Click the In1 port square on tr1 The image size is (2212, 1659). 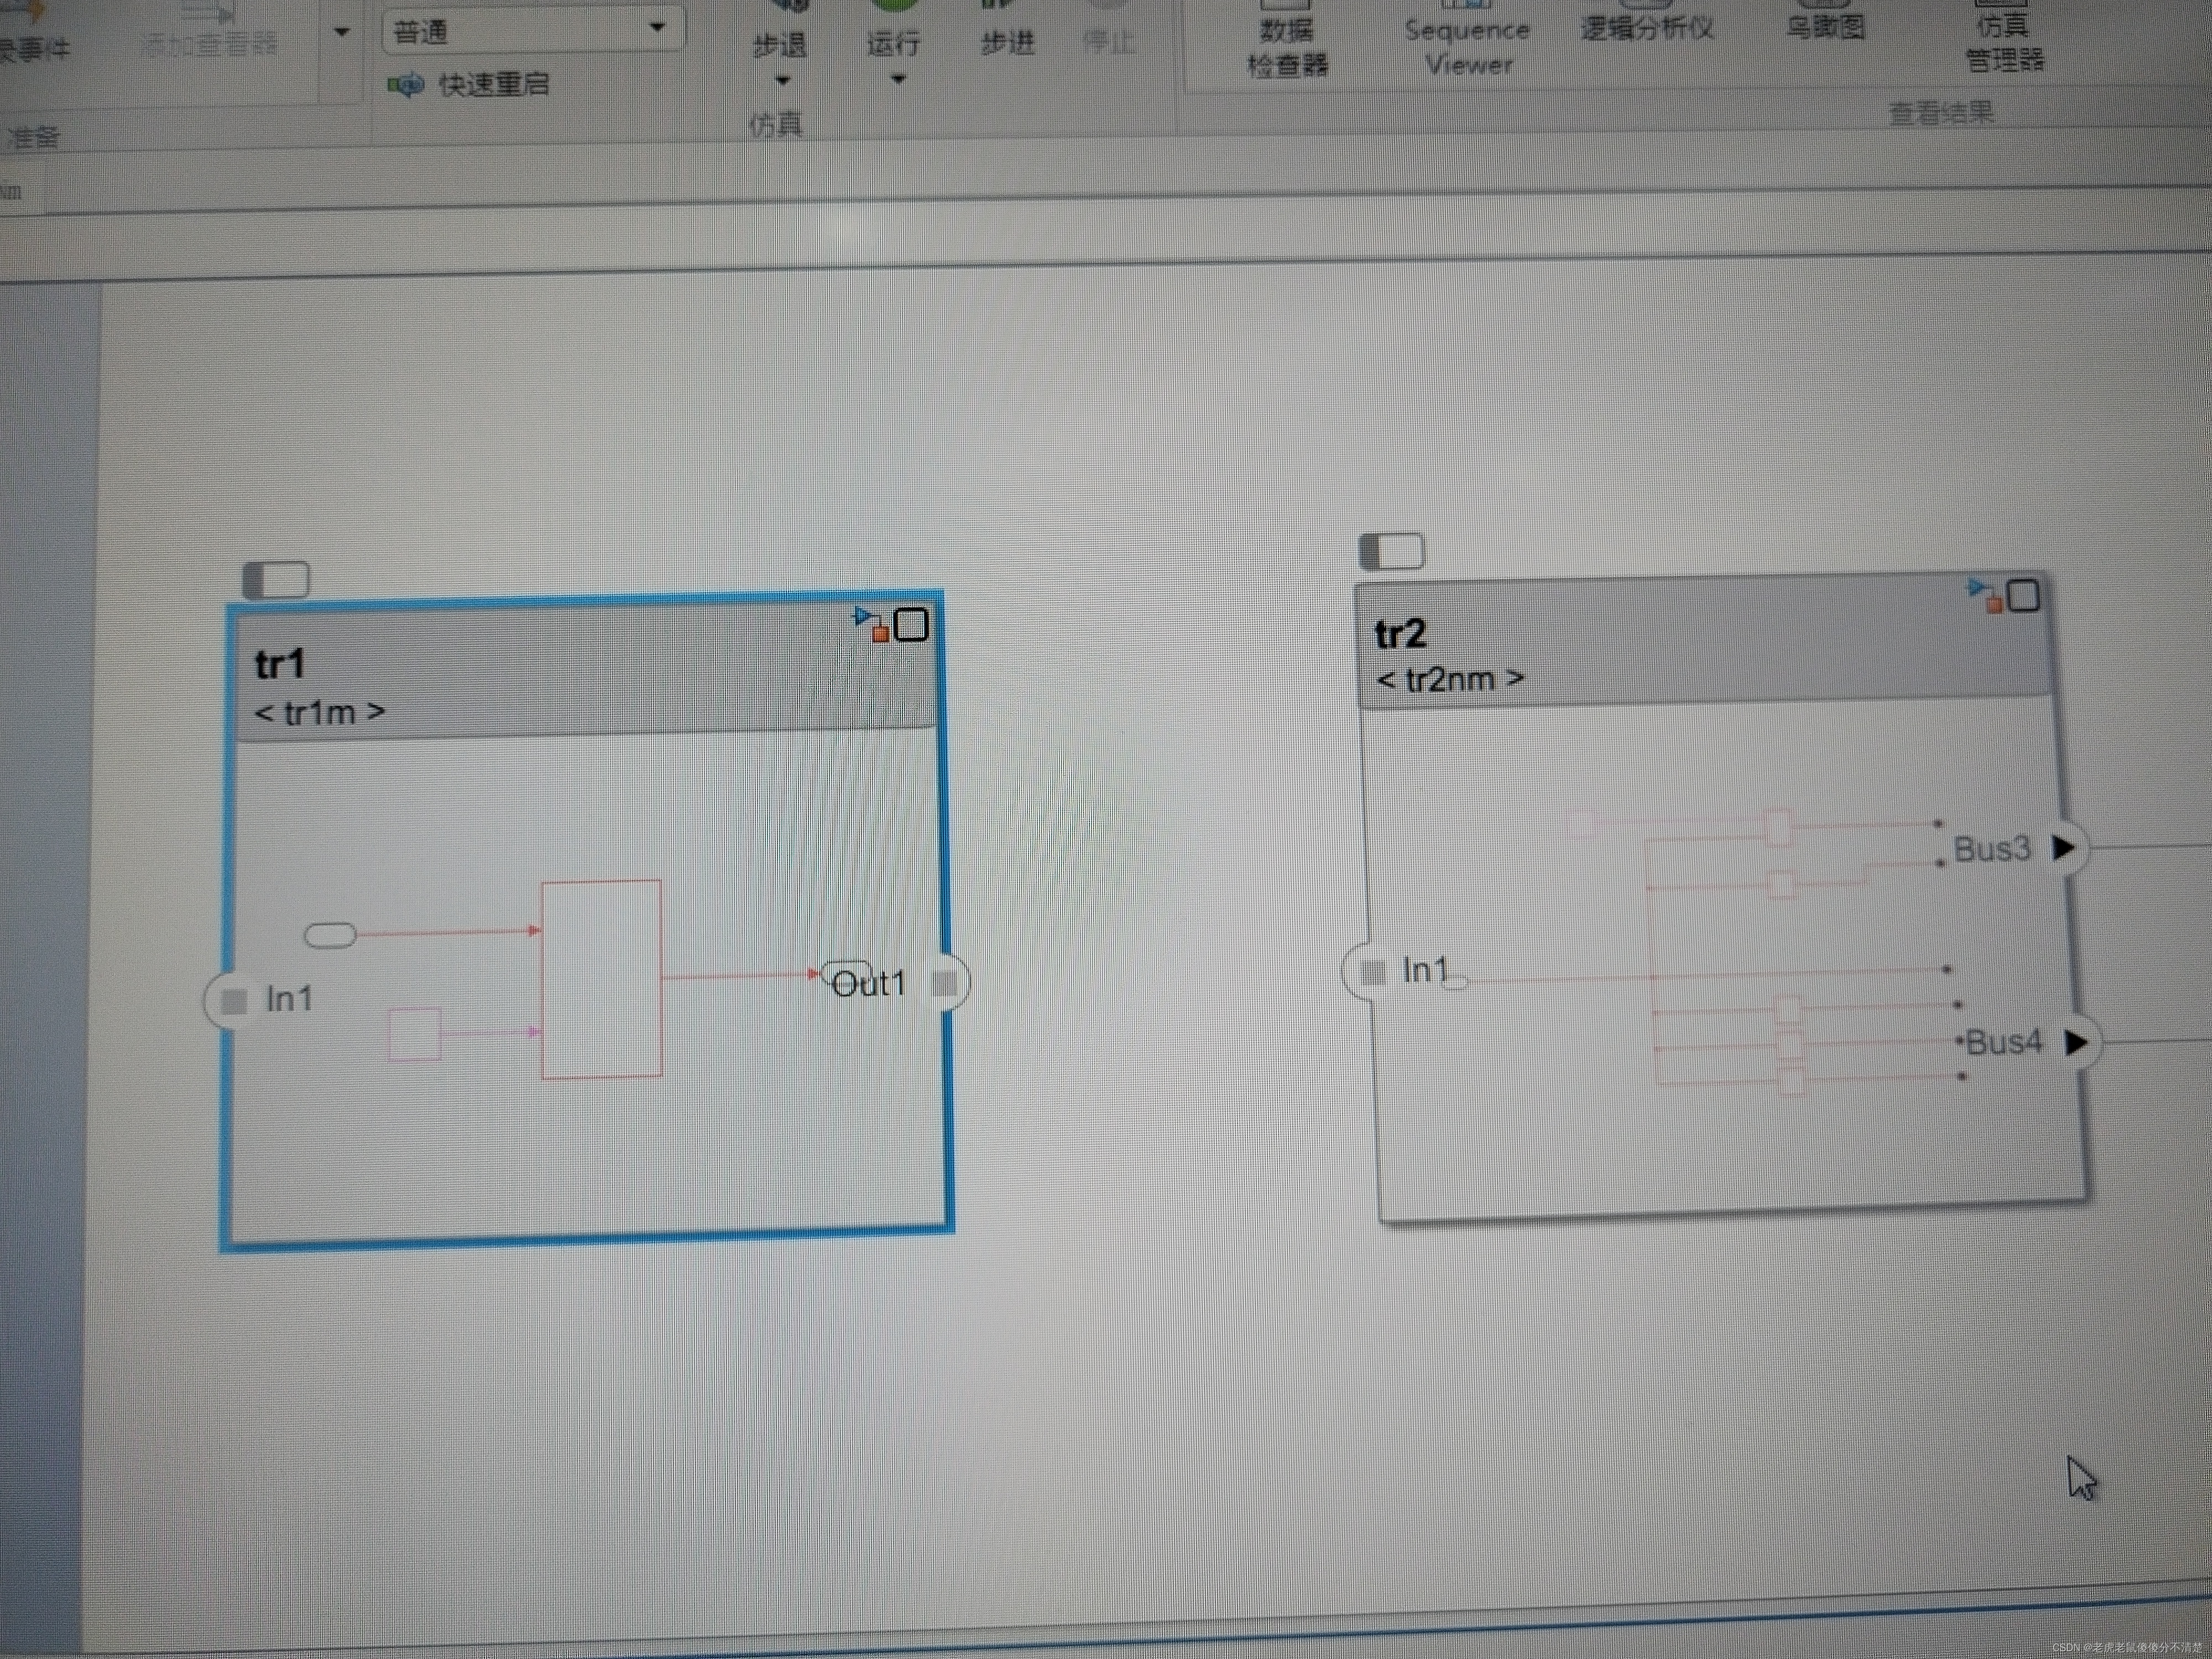click(234, 1000)
